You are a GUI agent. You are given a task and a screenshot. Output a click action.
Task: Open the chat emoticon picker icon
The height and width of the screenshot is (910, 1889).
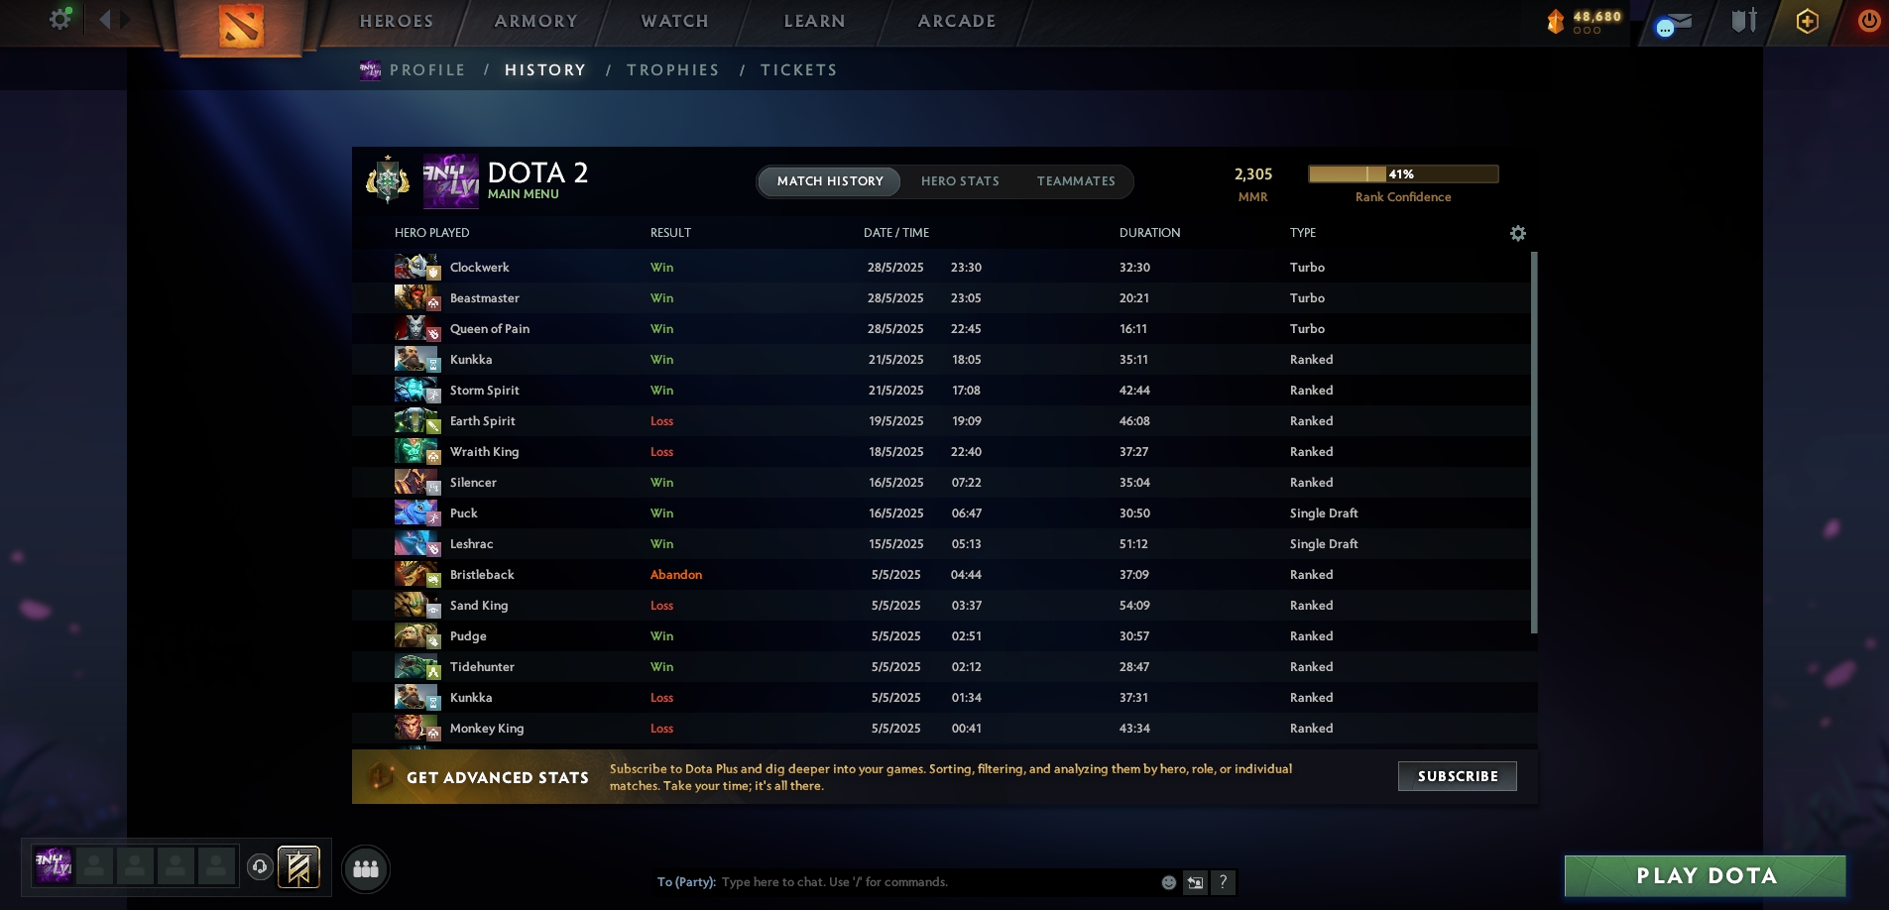[1169, 882]
